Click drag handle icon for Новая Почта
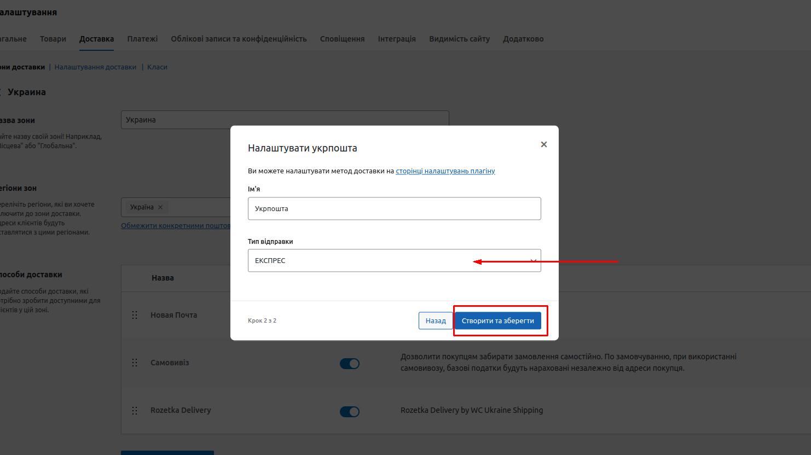The height and width of the screenshot is (455, 811). (135, 315)
